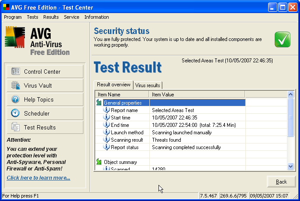300x201 pixels.
Task: Click the version 7.5.467 status bar entry
Action: (x=208, y=196)
